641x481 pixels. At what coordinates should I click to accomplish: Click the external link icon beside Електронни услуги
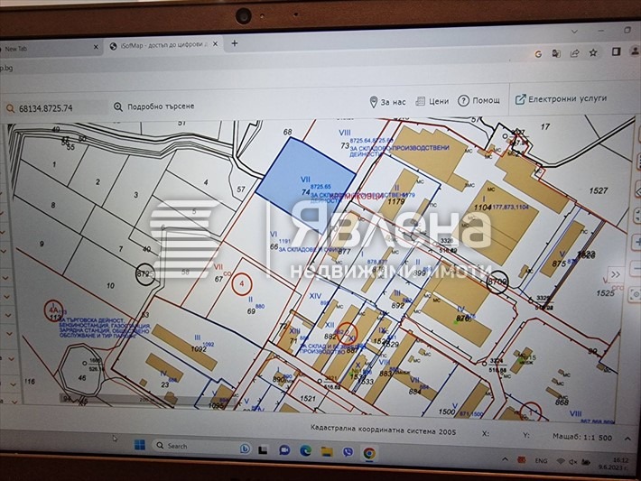520,99
